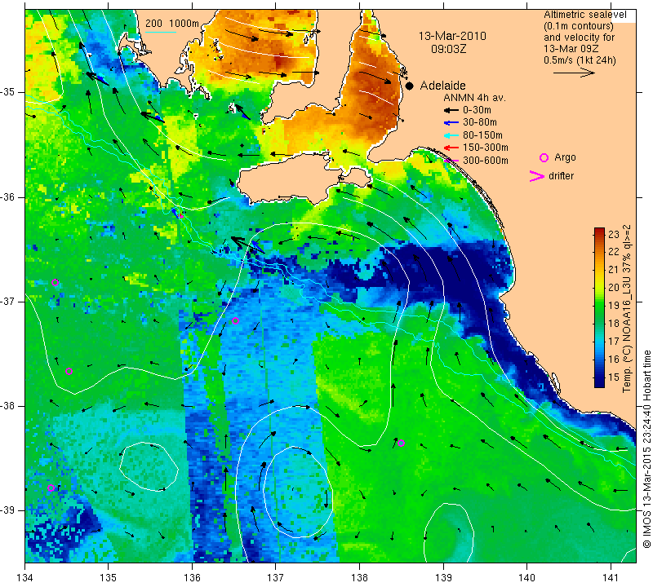Click the 80-150m depth label
Viewport: 653px width, 587px height.
tap(482, 135)
